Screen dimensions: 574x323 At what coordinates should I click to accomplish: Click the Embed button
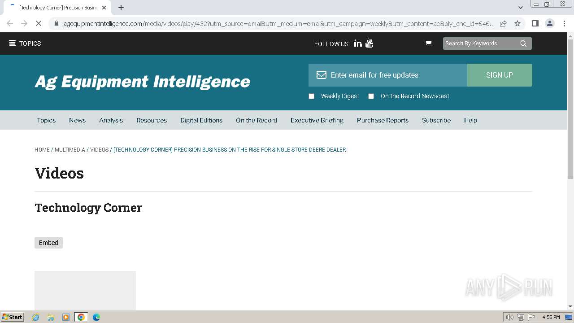pos(48,243)
